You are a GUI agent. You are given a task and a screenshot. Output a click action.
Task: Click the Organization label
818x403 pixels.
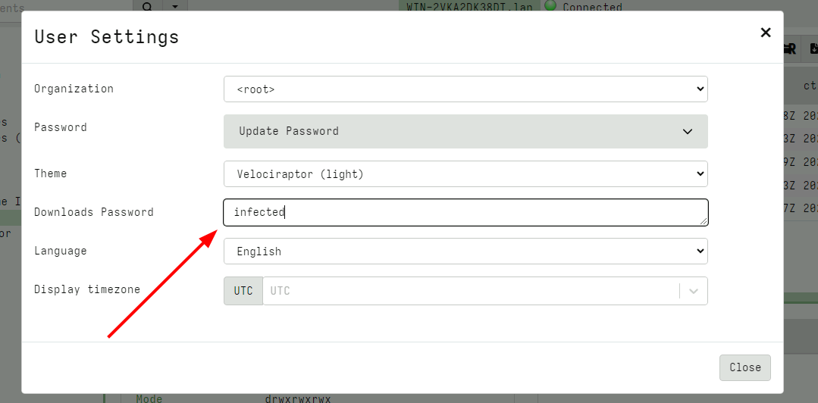tap(74, 89)
